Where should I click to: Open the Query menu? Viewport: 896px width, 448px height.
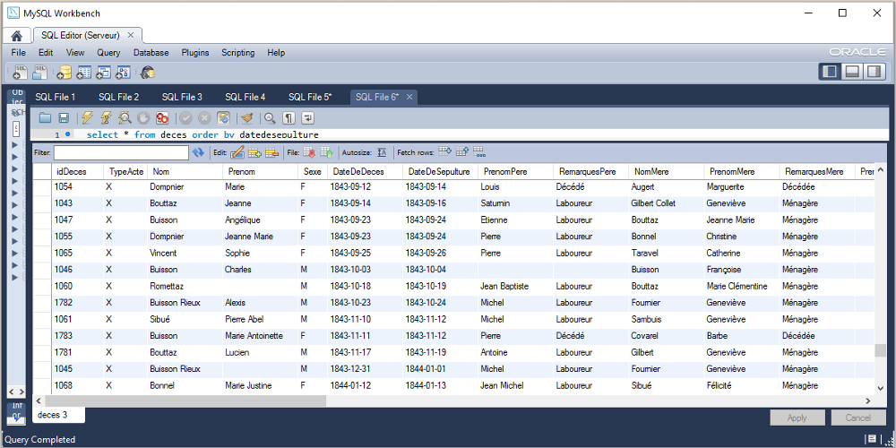(108, 53)
